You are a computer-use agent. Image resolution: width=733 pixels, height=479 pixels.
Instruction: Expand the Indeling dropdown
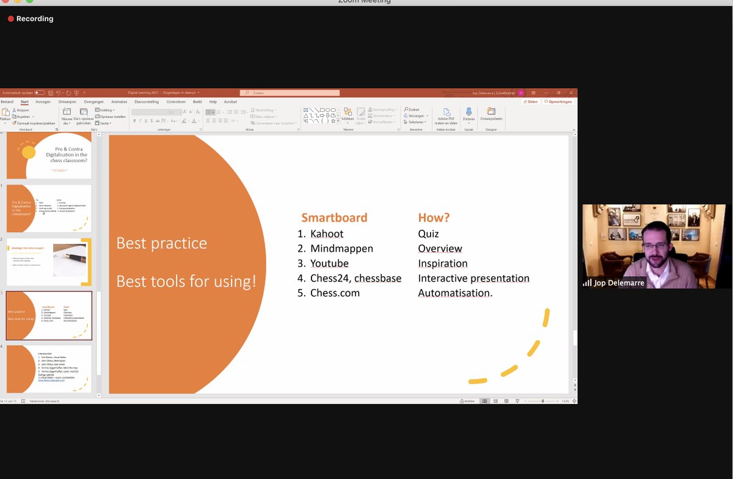(x=104, y=110)
